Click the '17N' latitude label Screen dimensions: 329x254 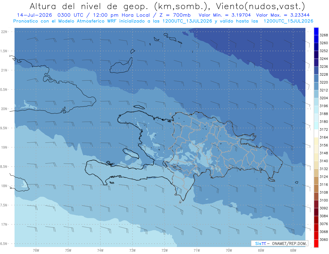[x=4, y=224]
